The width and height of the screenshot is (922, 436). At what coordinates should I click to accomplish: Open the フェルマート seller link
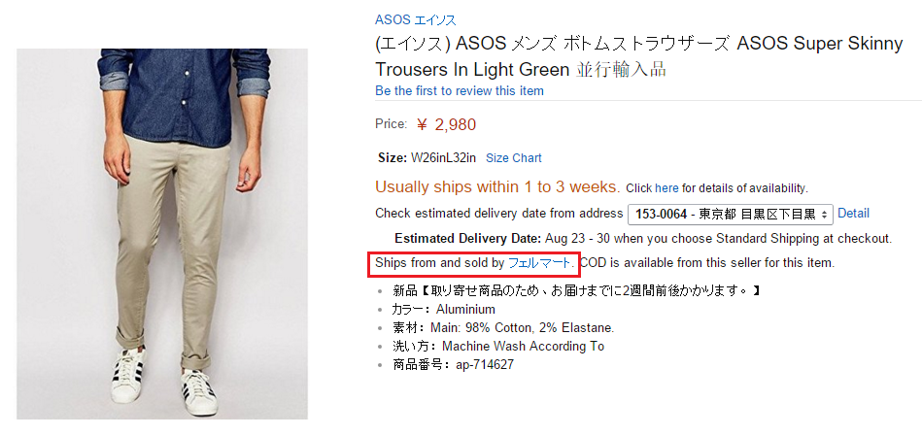click(x=539, y=262)
